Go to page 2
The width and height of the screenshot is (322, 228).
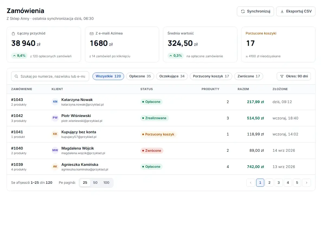click(x=269, y=183)
